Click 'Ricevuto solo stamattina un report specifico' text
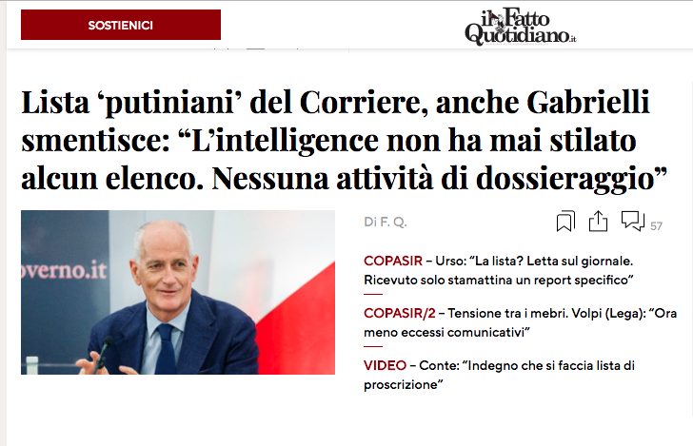The width and height of the screenshot is (693, 446). [x=499, y=280]
